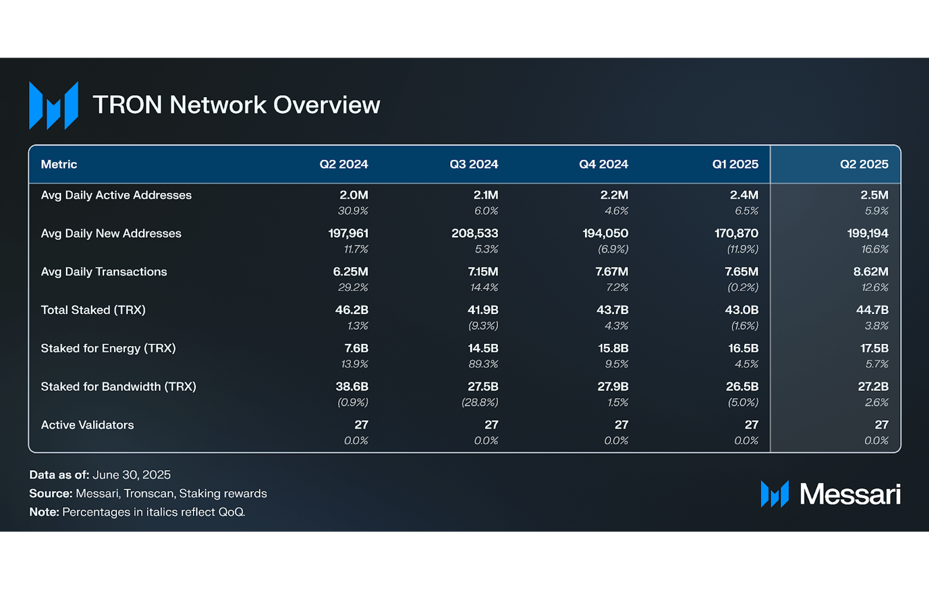Click the 16.6% change under 199,194
Screen dimensions: 929x589
point(875,249)
